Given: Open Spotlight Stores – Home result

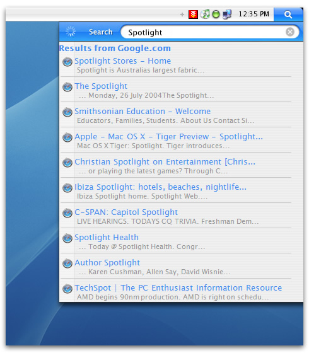Looking at the screenshot, I should click(122, 61).
